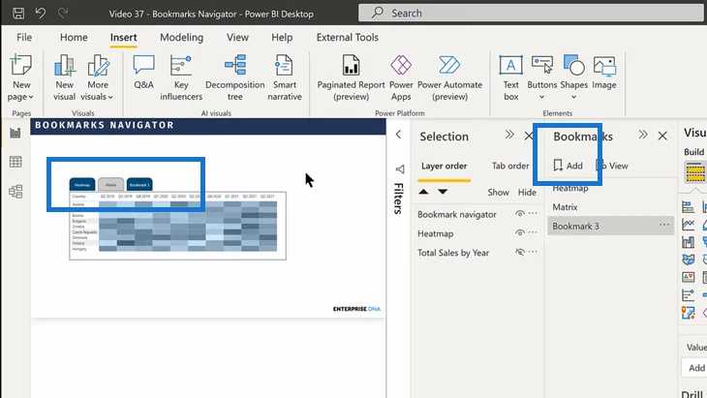Move the selected layer down with arrow
Screen dimensions: 707x398
coord(443,192)
